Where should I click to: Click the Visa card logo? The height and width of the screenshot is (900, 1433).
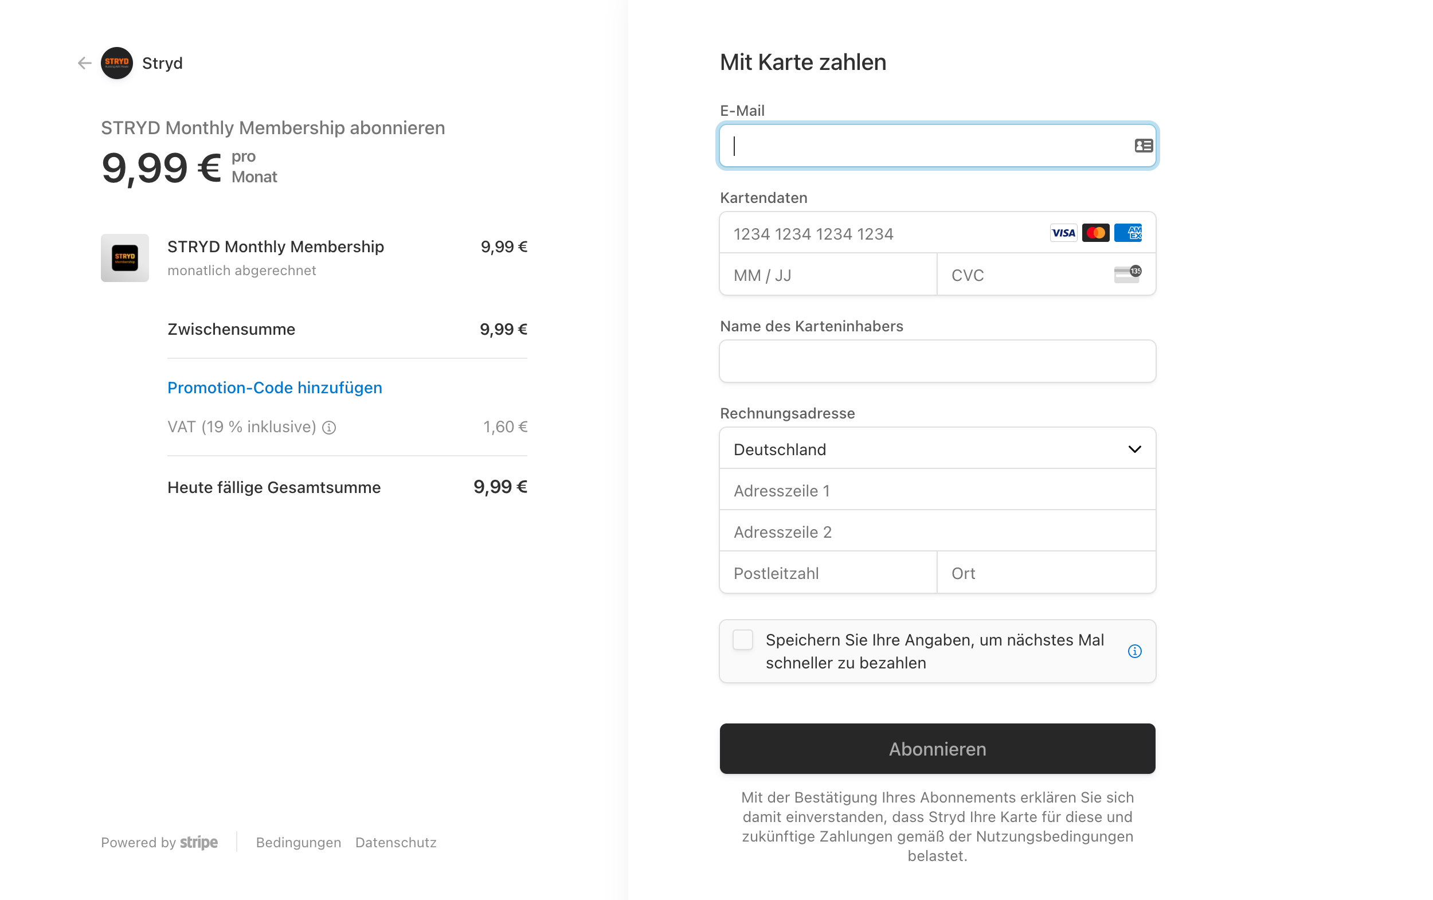(1063, 233)
